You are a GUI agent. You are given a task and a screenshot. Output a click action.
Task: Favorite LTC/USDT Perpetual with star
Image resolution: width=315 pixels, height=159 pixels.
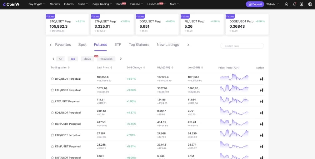click(52, 101)
